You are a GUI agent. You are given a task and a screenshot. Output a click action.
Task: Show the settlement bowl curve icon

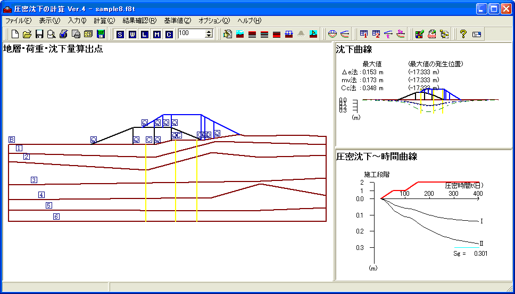(333, 34)
